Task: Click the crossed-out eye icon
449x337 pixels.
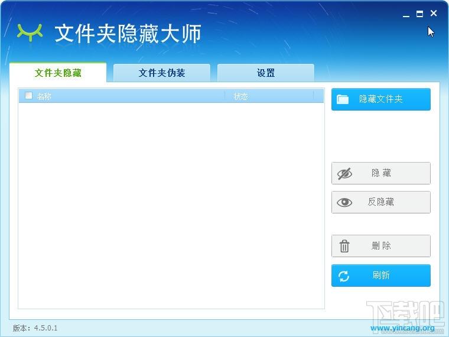Action: [x=344, y=173]
